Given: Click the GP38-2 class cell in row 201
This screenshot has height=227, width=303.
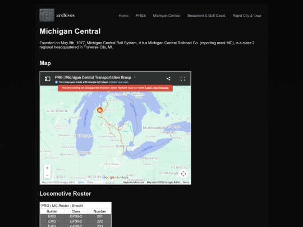Looking at the screenshot, I should pyautogui.click(x=76, y=216).
